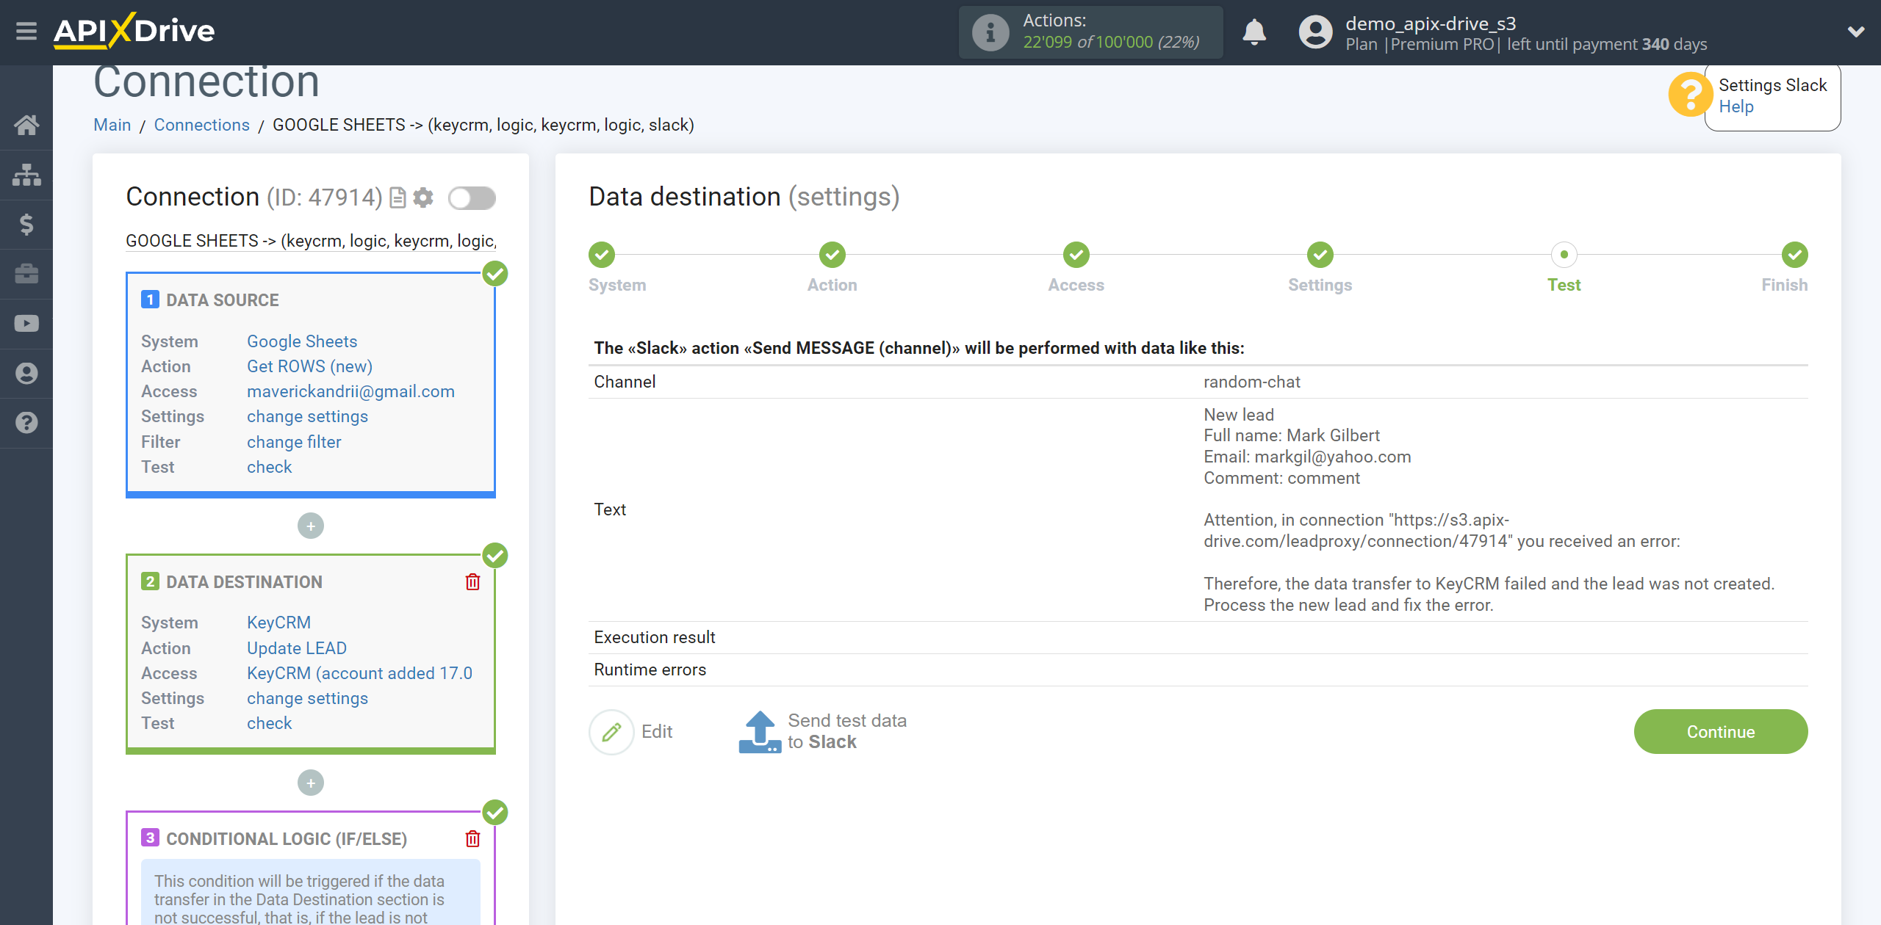Screen dimensions: 1881x925
Task: Go to Action wizard step
Action: click(x=832, y=255)
